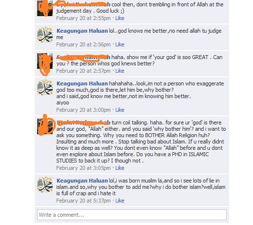Image resolution: width=253 pixels, height=225 pixels.
Task: Open timestamp February 20 at 5:37pm
Action: point(84,201)
